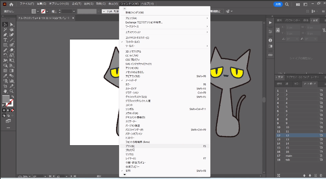Select artboard row named main

click(x=289, y=156)
